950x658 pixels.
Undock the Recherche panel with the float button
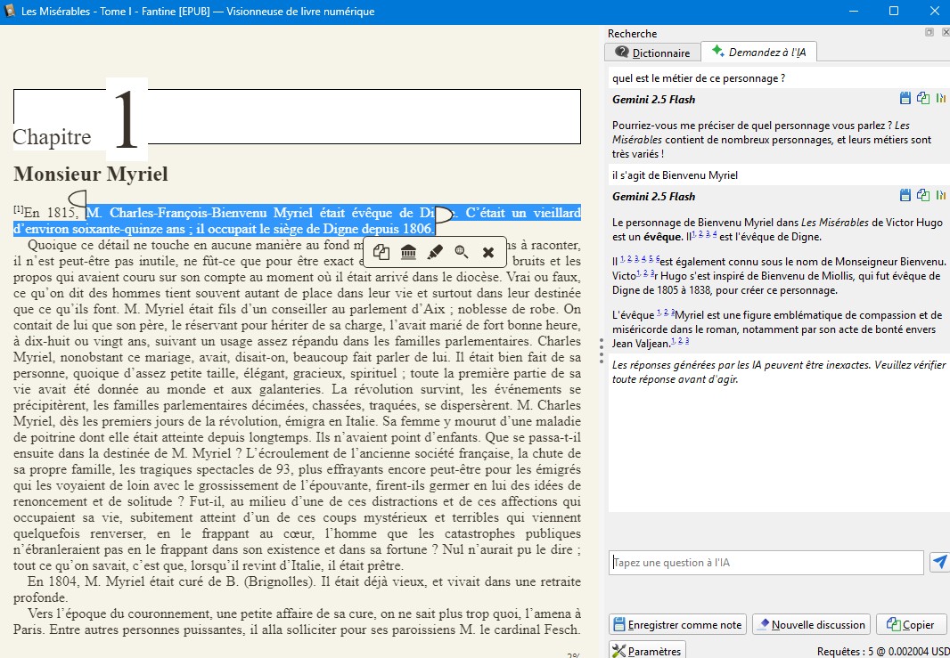(930, 33)
